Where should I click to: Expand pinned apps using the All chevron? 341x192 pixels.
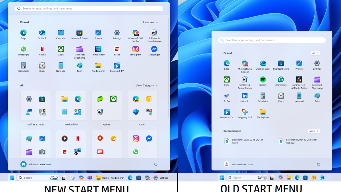click(315, 53)
